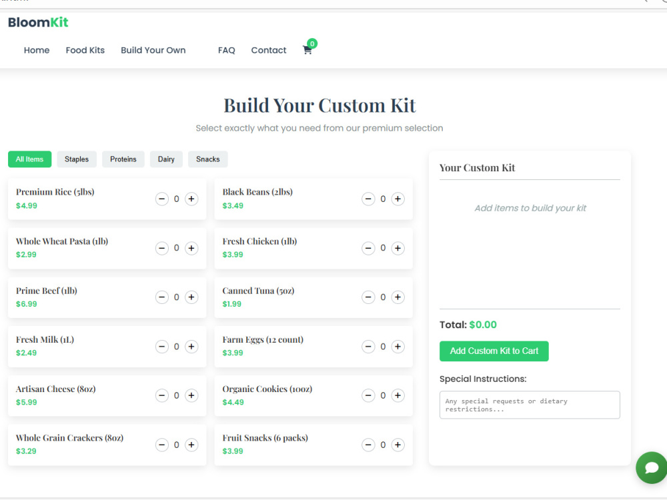Remove one Fruit Snacks with minus
The width and height of the screenshot is (667, 500).
coord(368,445)
